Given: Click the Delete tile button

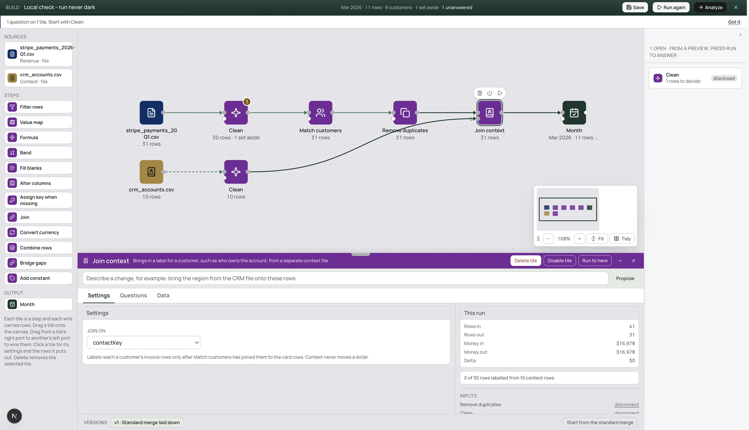Looking at the screenshot, I should point(525,261).
